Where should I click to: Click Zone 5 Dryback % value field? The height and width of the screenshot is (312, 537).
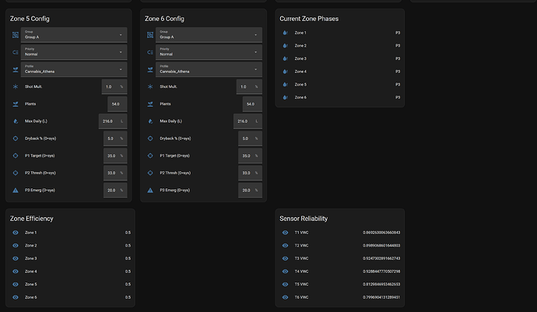[115, 138]
